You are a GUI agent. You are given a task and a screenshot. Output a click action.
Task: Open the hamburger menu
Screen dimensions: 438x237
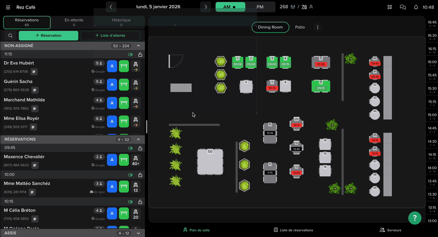(x=8, y=7)
